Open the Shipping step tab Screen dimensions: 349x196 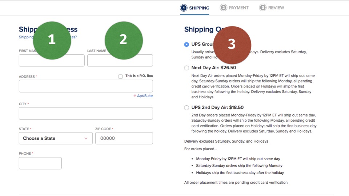[x=195, y=8]
